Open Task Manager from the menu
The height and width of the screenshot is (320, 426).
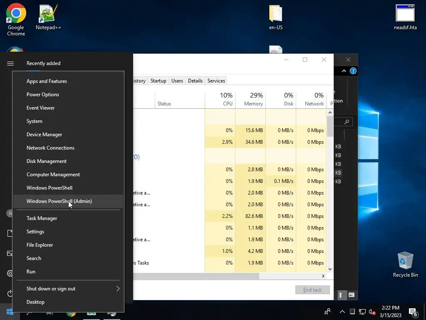click(68, 218)
